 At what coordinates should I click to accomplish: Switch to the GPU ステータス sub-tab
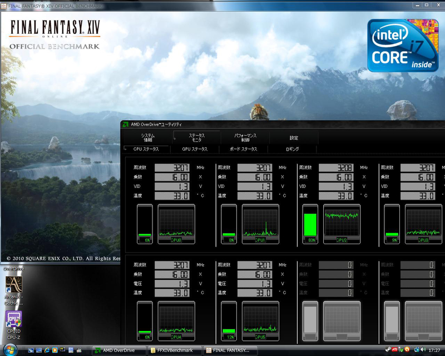(195, 149)
